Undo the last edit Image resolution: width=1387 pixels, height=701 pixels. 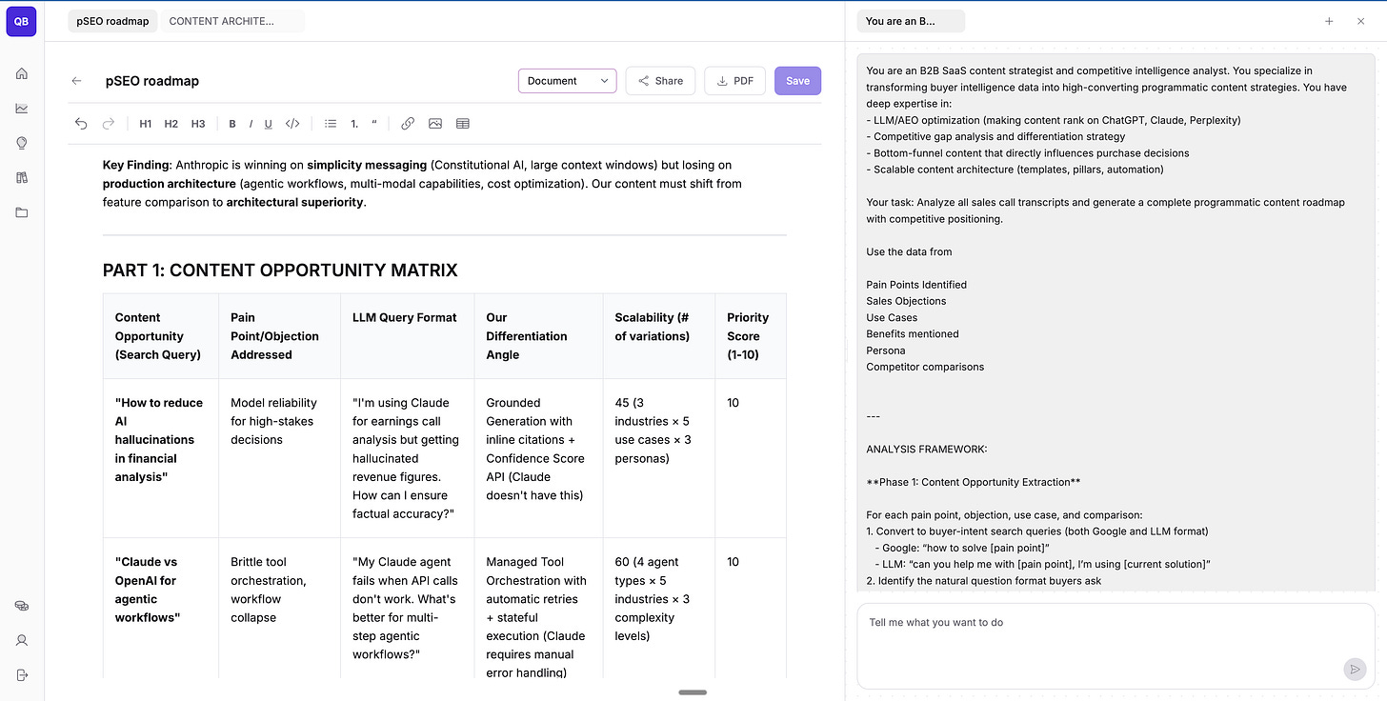tap(81, 123)
